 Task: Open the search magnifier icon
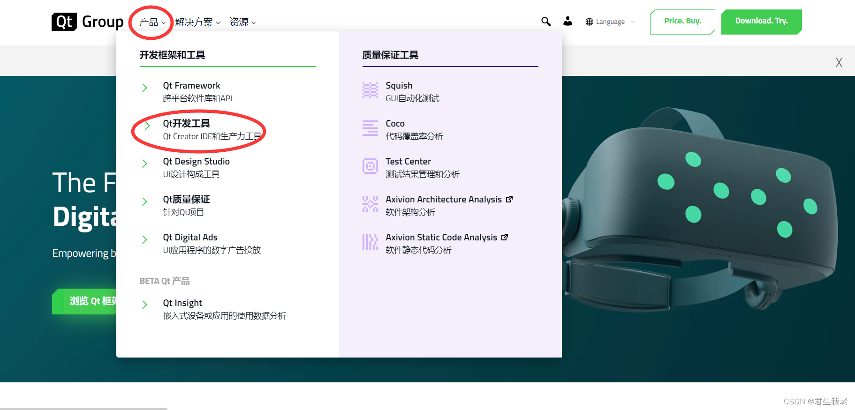pyautogui.click(x=546, y=21)
